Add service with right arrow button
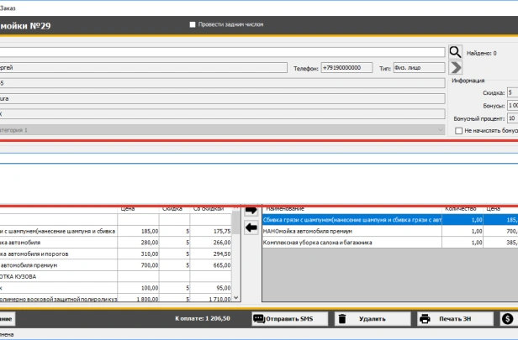The height and width of the screenshot is (340, 518). pyautogui.click(x=251, y=211)
